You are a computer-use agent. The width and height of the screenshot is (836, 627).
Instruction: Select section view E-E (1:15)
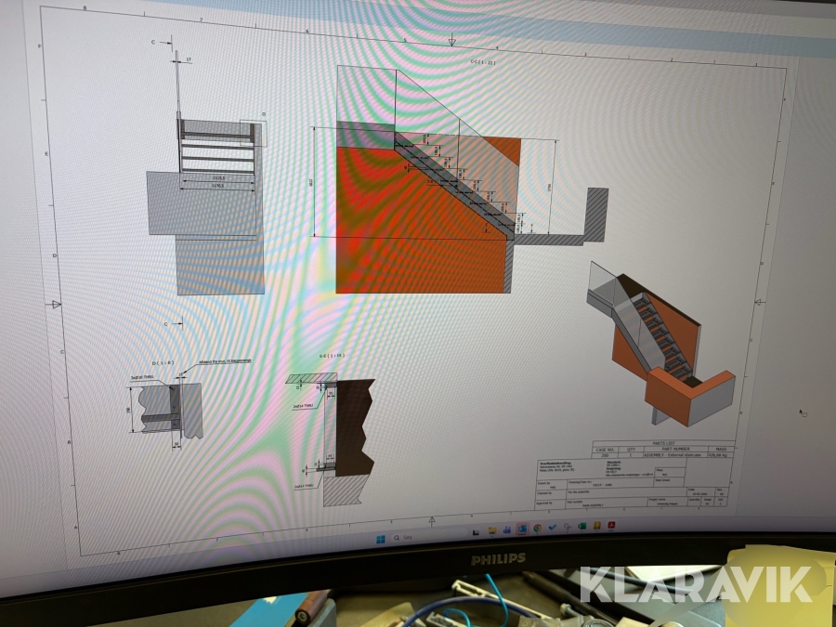[331, 440]
